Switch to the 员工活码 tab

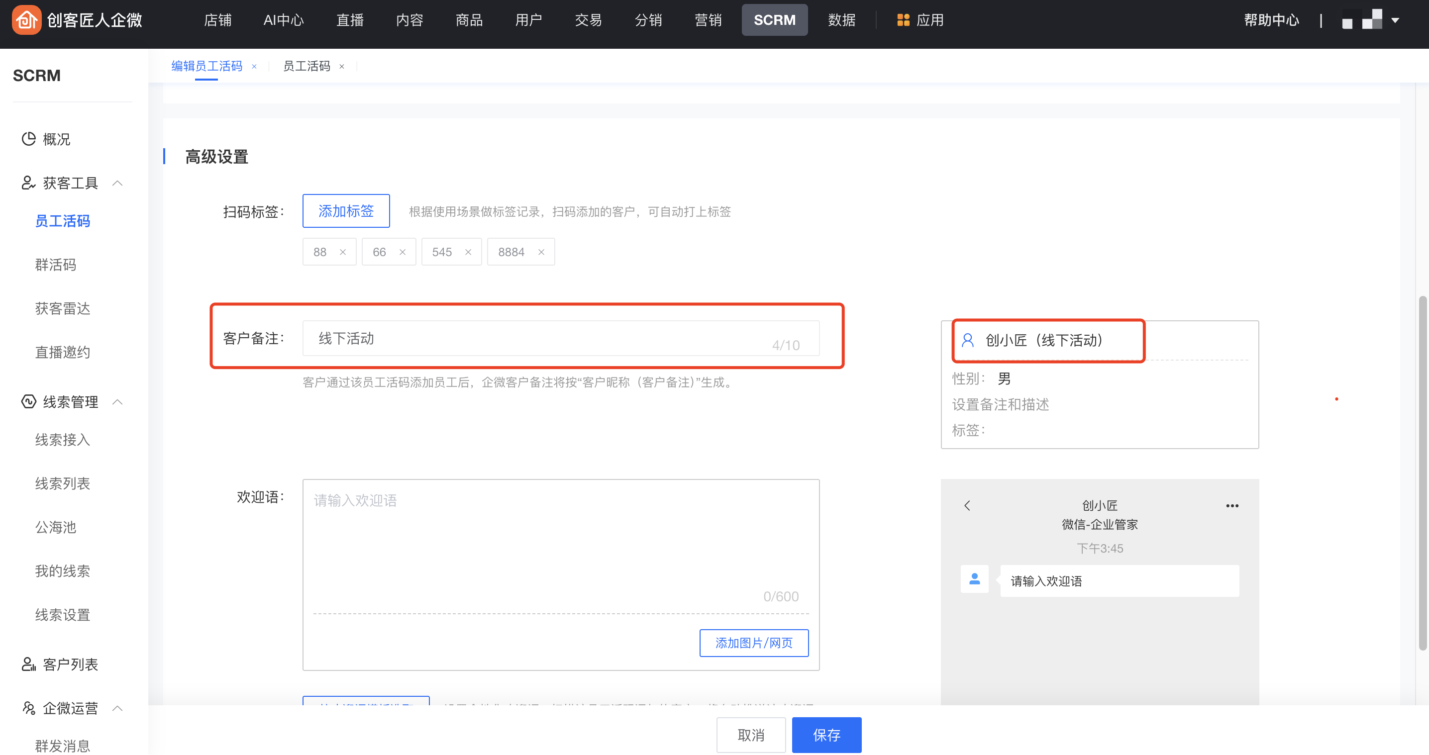(x=307, y=67)
